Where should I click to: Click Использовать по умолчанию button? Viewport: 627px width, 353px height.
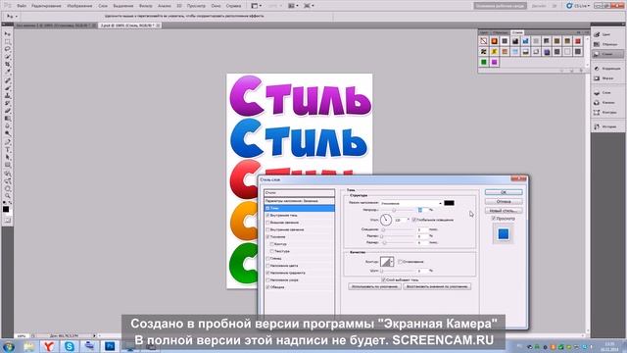(374, 286)
